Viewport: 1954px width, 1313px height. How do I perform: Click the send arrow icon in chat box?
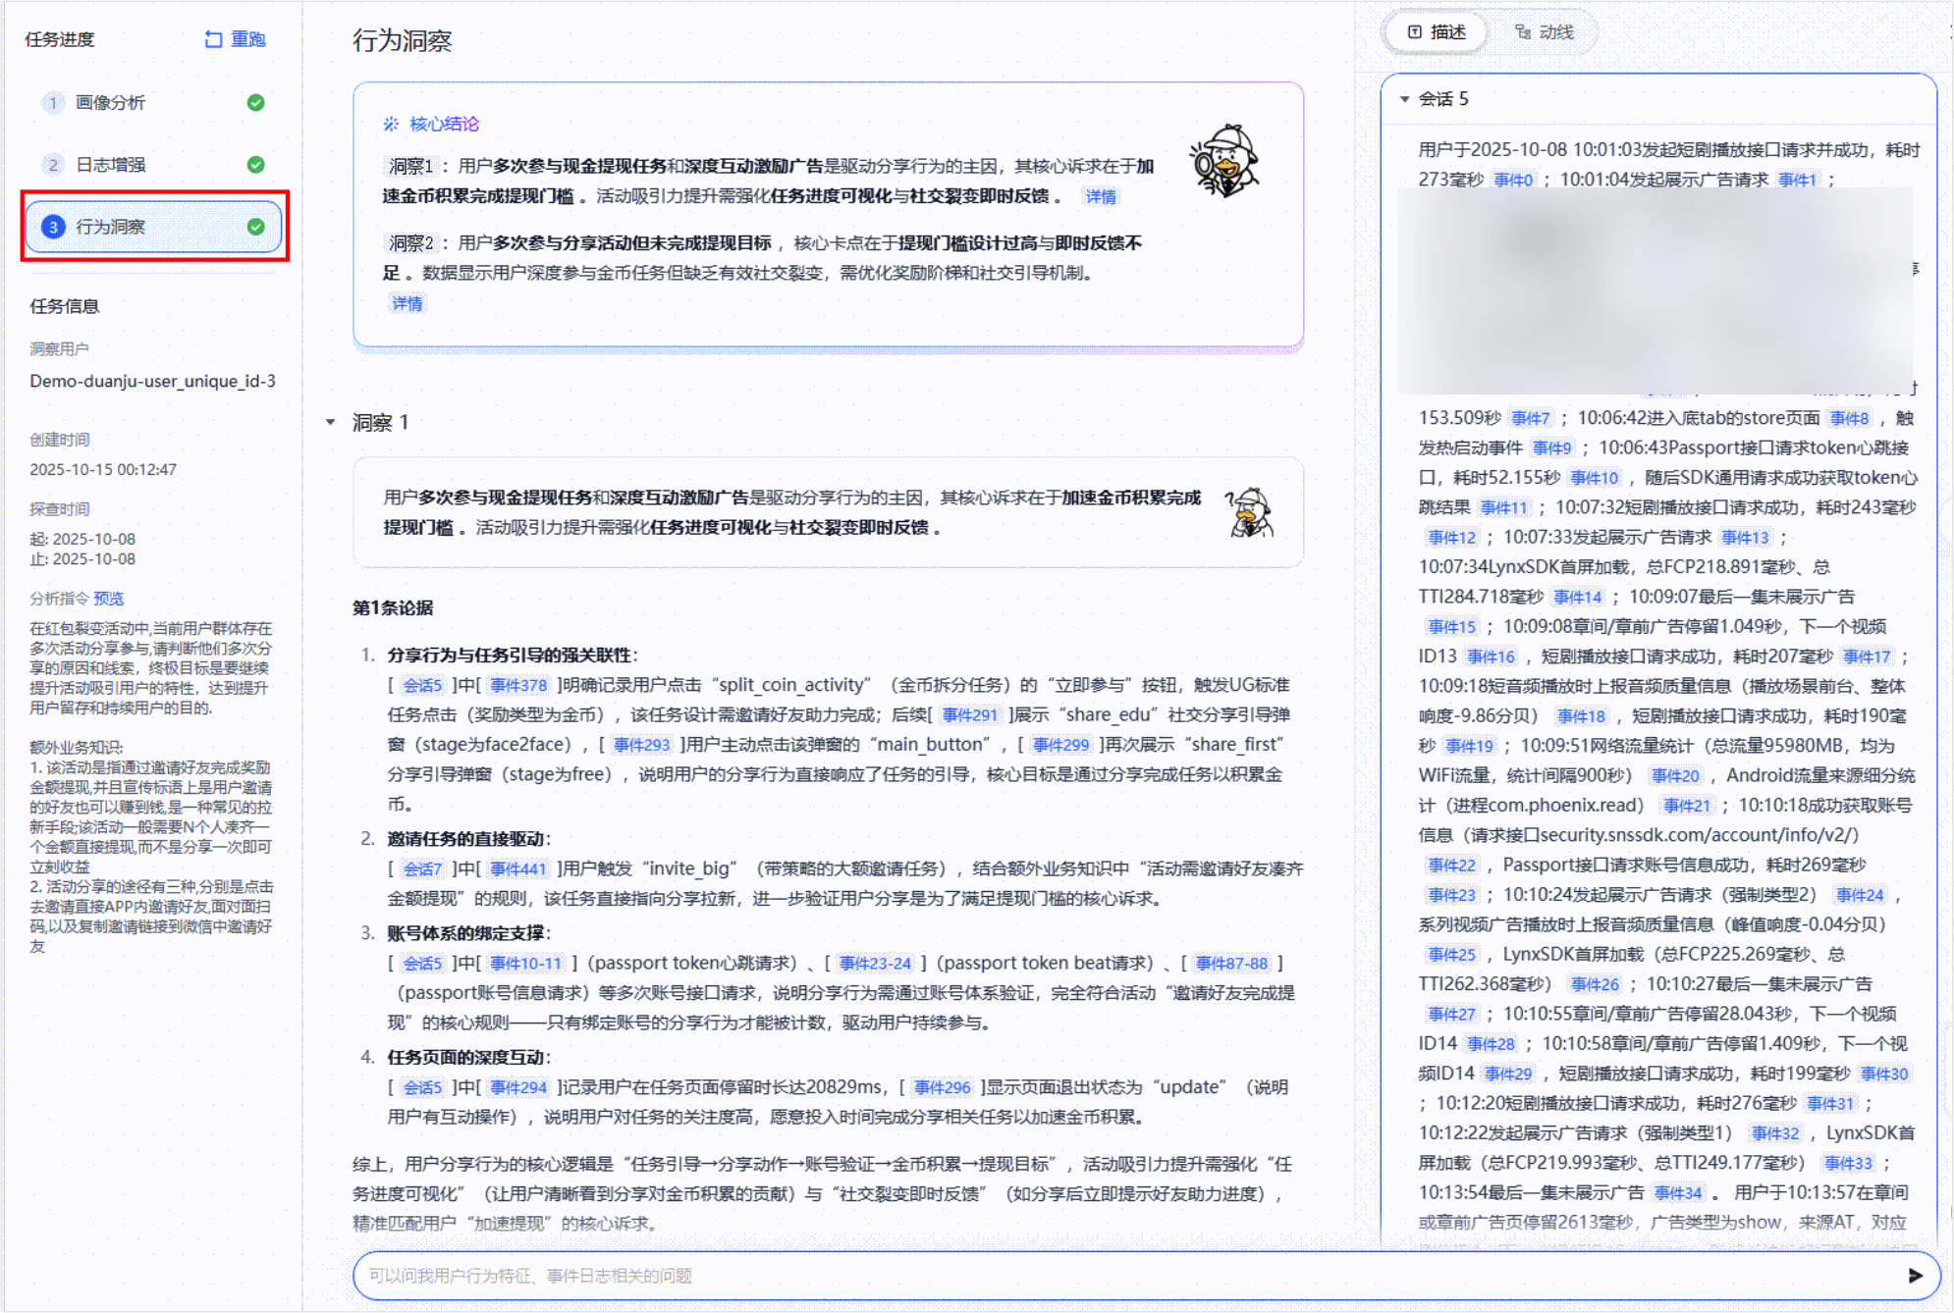[x=1915, y=1275]
